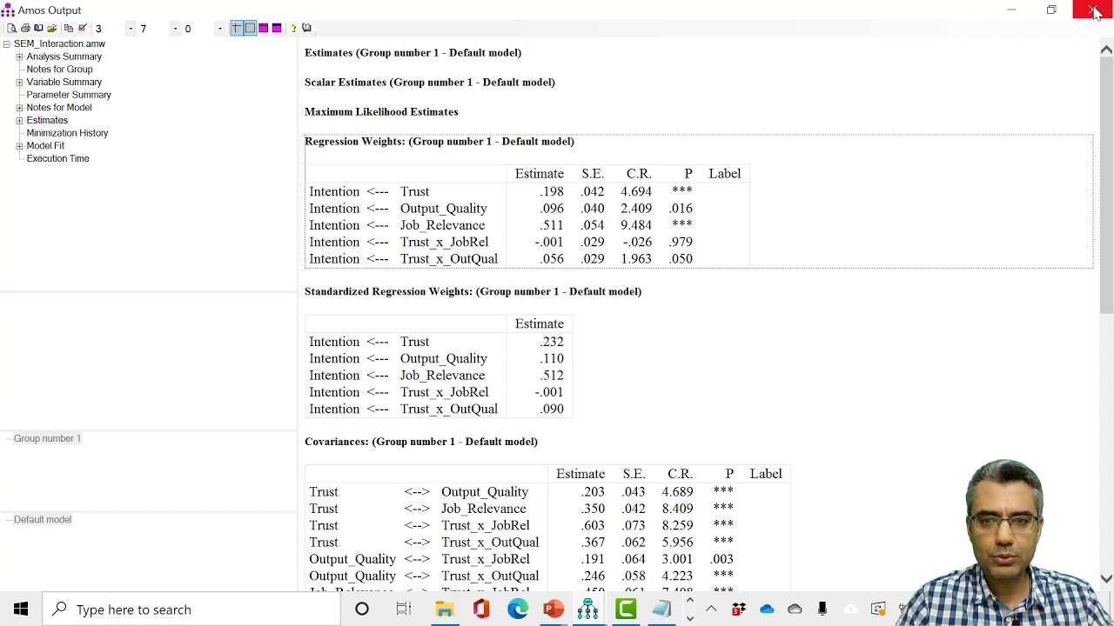Click the microphone tray icon
The image size is (1114, 626).
(x=822, y=609)
